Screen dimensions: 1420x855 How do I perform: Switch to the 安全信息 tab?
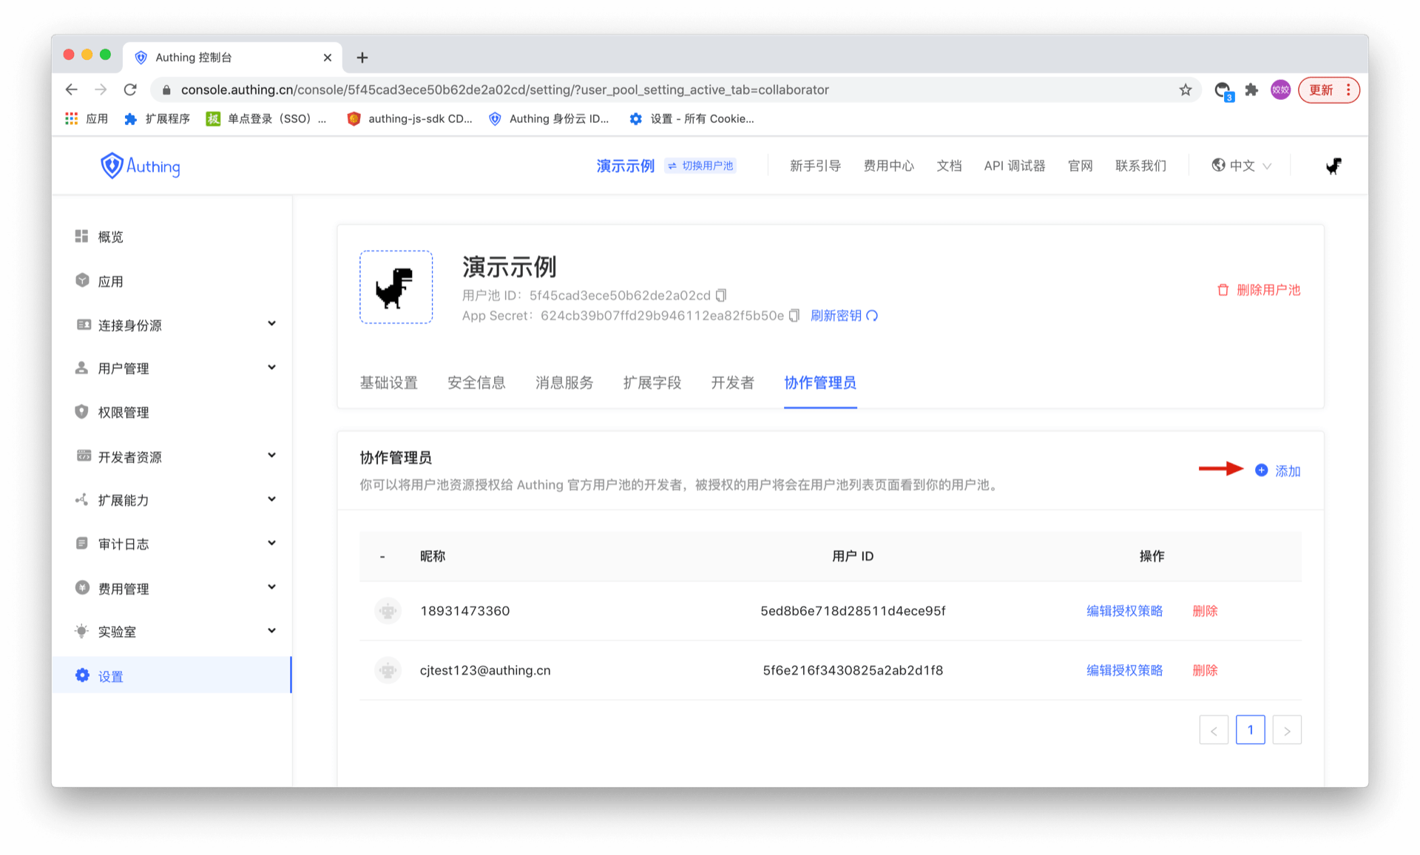click(476, 382)
